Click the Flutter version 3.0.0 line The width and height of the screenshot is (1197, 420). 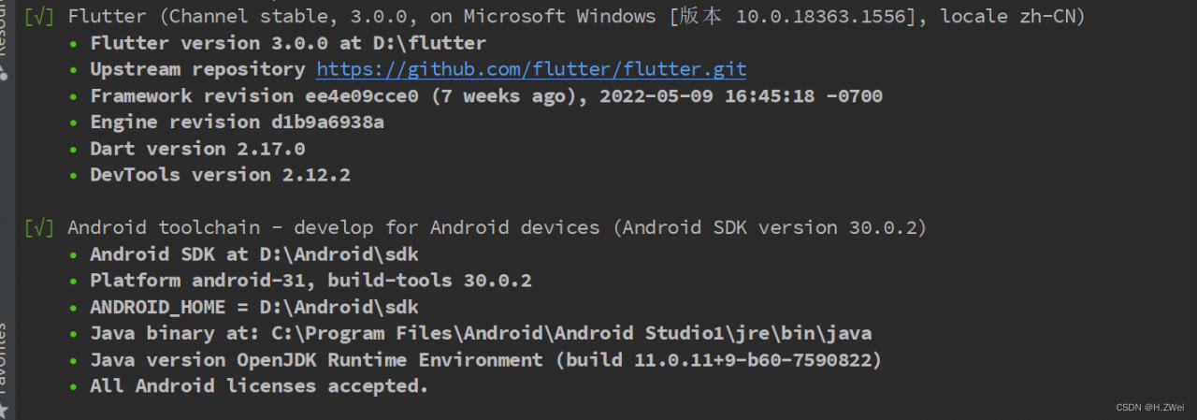288,43
